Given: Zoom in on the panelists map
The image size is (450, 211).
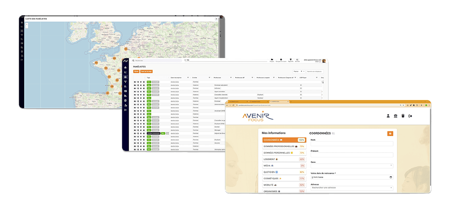Looking at the screenshot, I should click(x=27, y=24).
